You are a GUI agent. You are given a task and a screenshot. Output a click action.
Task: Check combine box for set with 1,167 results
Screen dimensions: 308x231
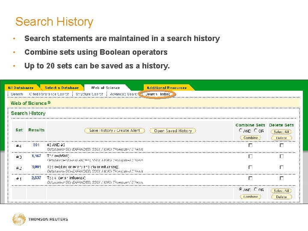tap(250, 156)
